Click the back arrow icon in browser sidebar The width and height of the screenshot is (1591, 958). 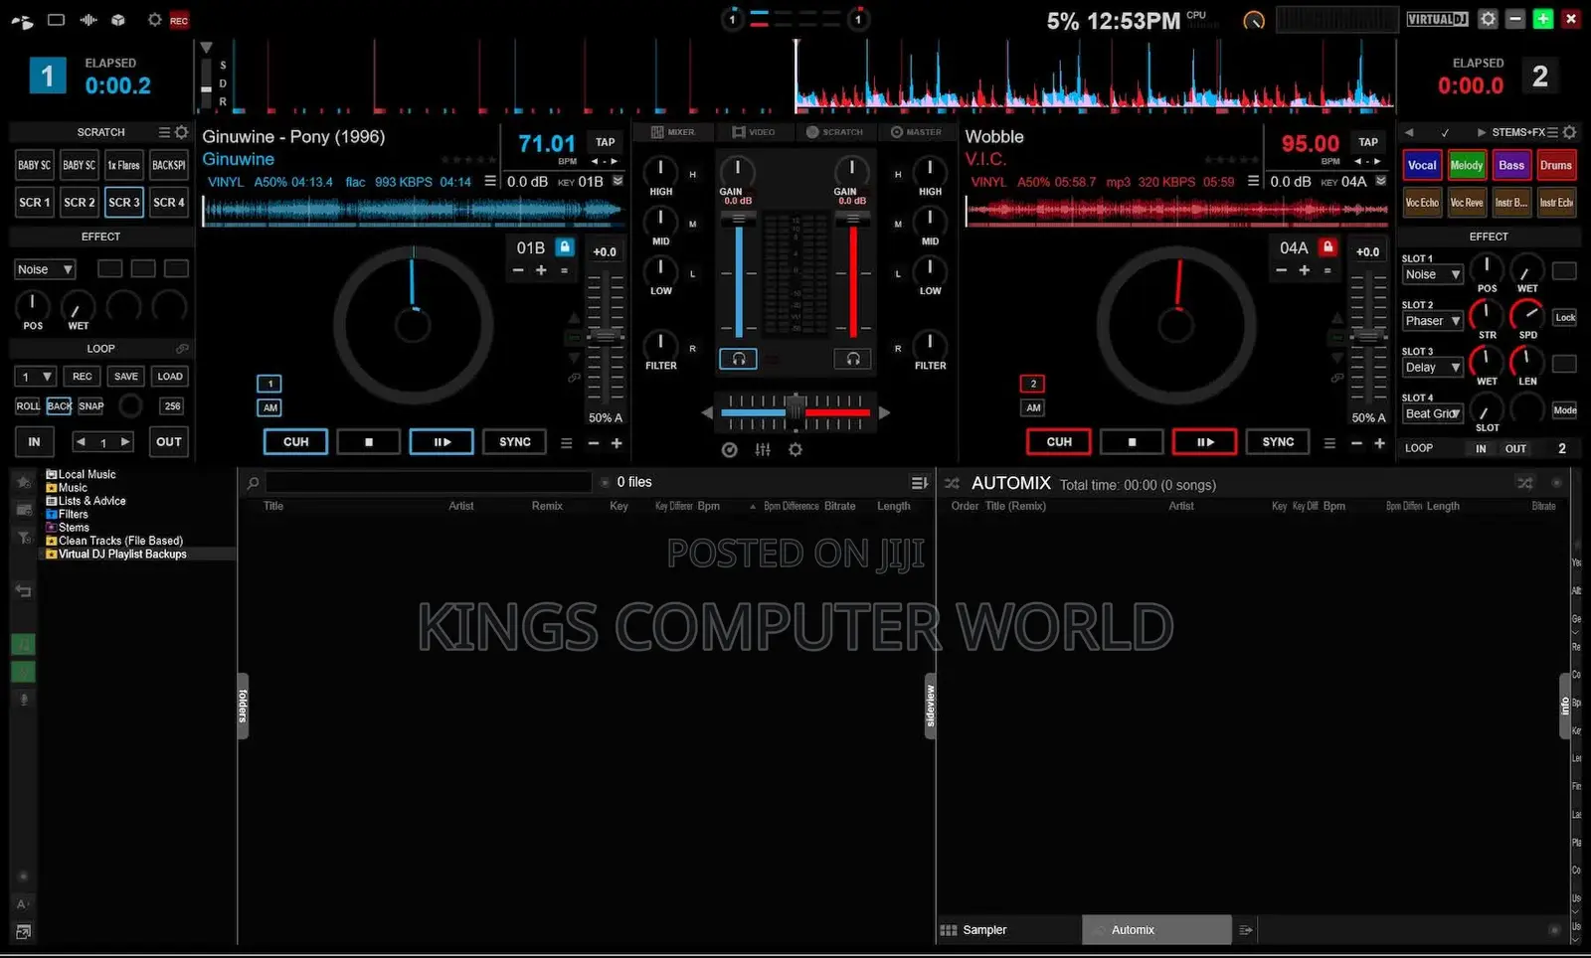(x=24, y=591)
